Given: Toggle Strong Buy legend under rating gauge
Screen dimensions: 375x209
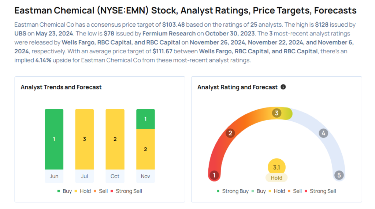Looking at the screenshot, I should point(233,191).
